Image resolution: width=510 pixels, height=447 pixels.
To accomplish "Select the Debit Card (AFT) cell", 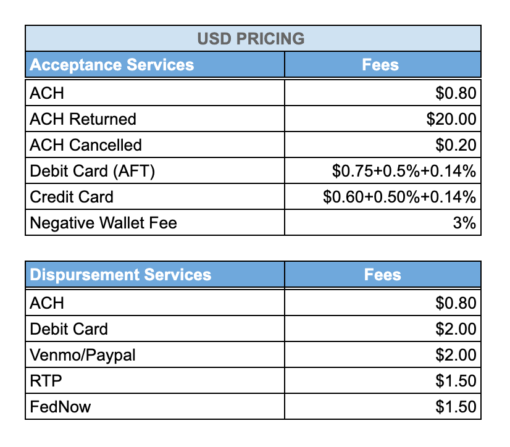I will point(155,171).
